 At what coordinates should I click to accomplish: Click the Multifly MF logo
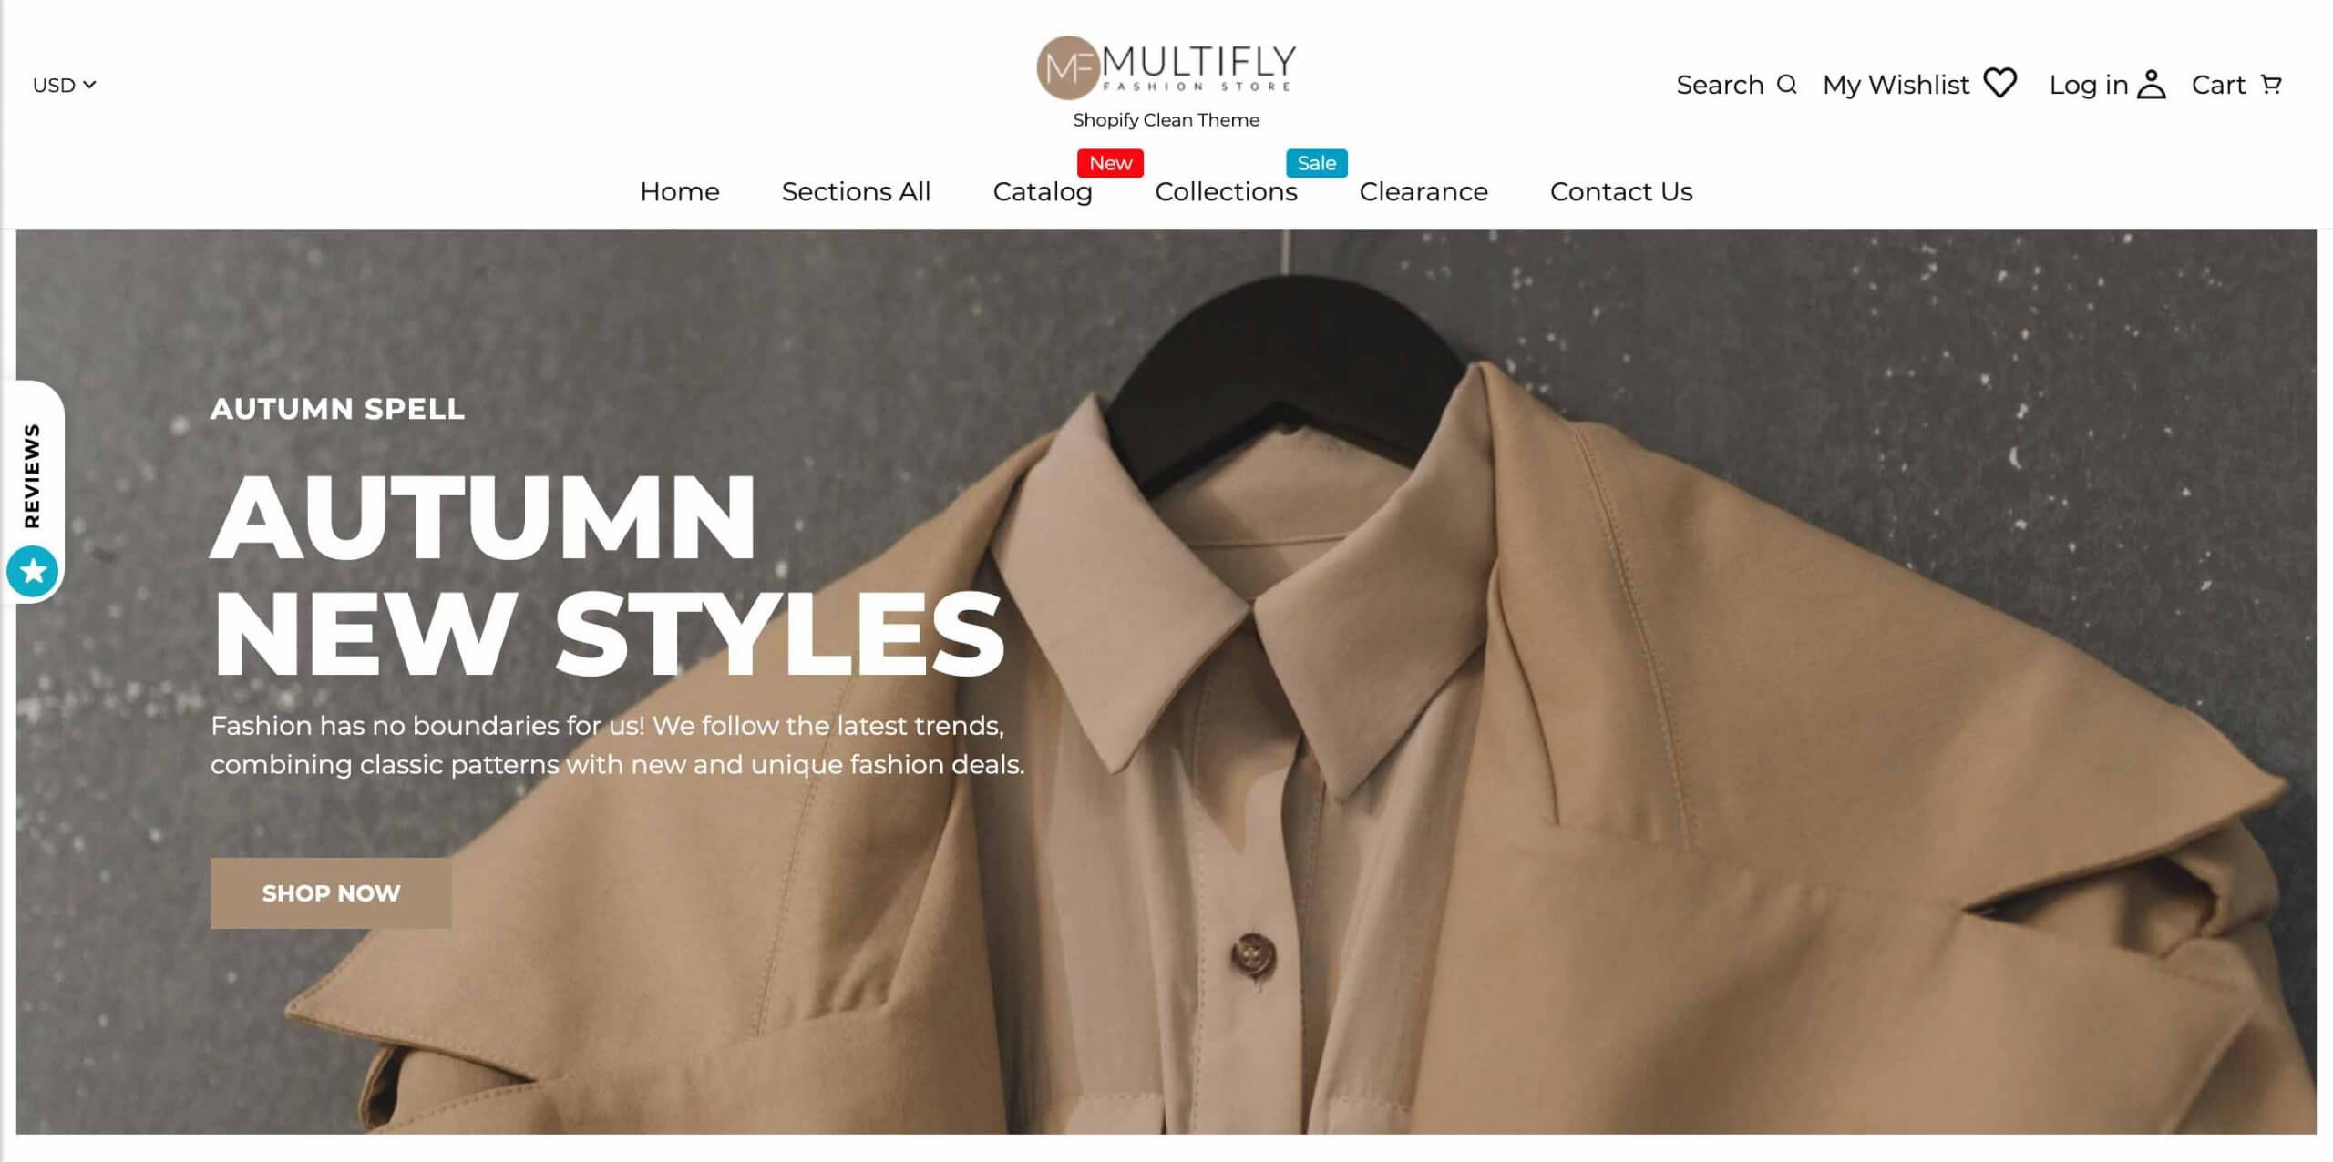(x=1166, y=67)
